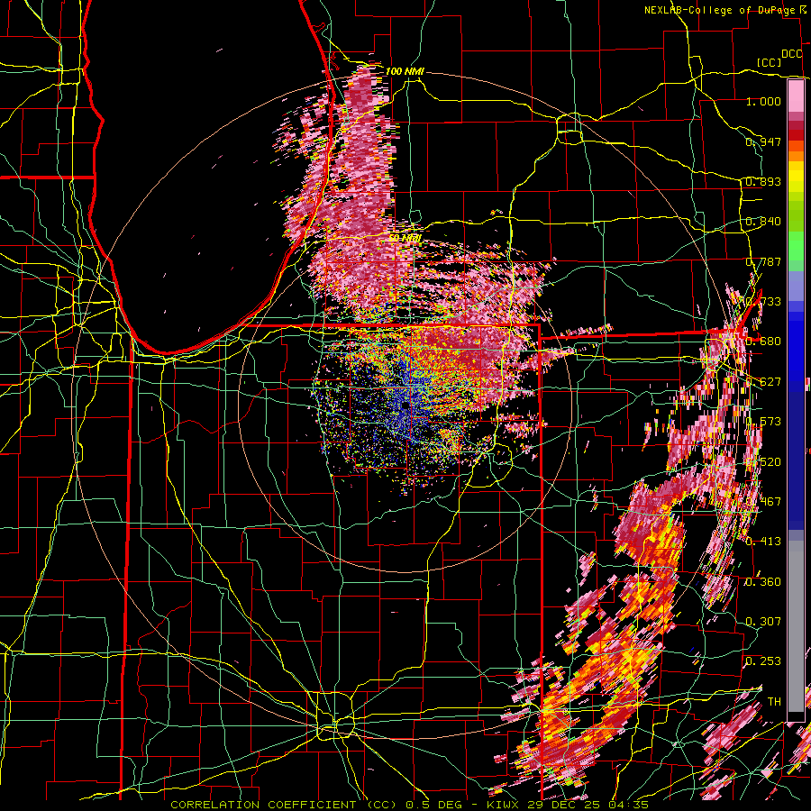Click the [CC] legend heading
The width and height of the screenshot is (811, 811).
pos(770,62)
